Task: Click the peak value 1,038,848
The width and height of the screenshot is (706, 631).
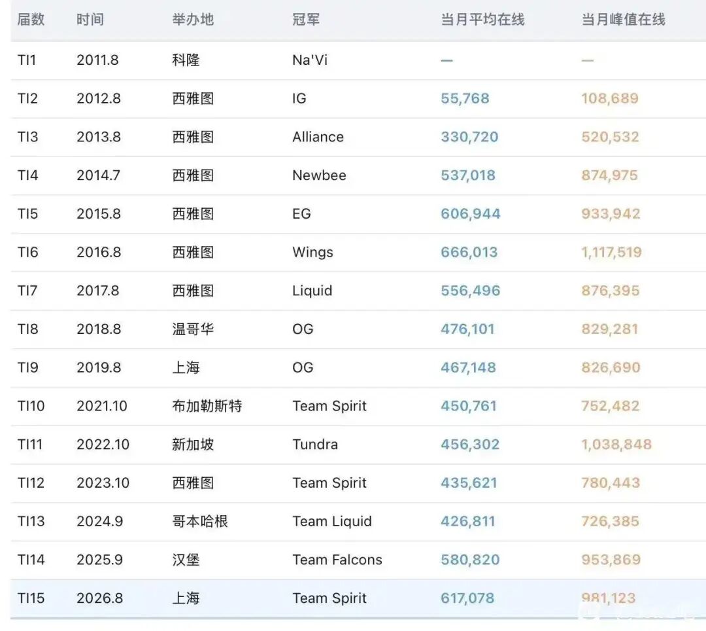Action: tap(616, 444)
